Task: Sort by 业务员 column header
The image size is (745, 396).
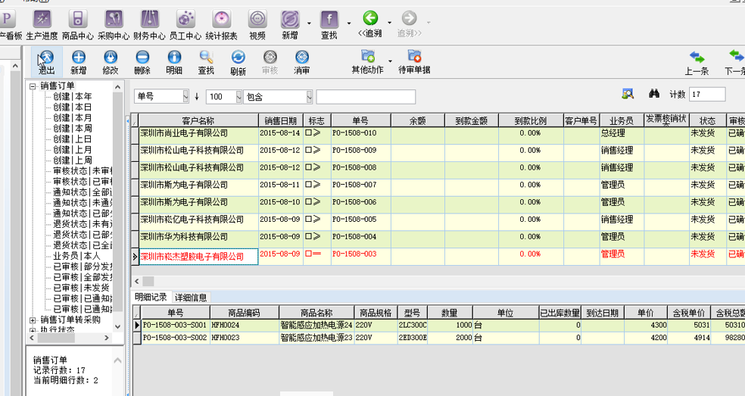Action: pos(622,120)
